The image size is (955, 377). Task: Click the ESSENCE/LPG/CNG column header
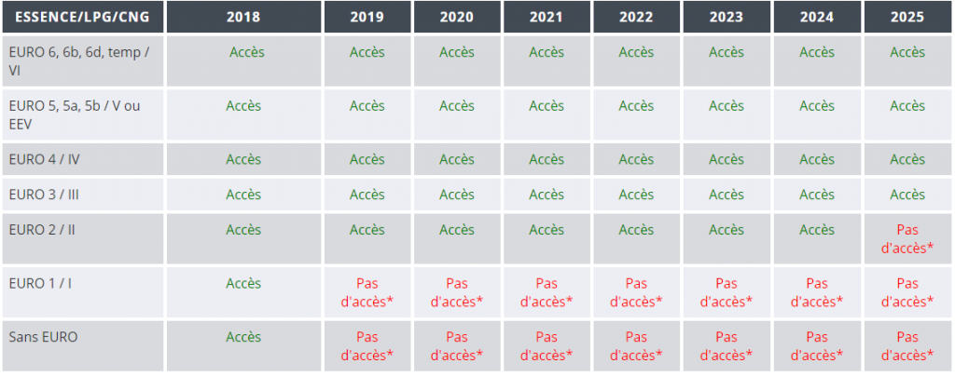coord(82,17)
